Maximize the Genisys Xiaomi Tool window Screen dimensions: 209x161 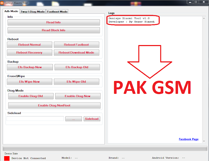pyautogui.click(x=196, y=2)
